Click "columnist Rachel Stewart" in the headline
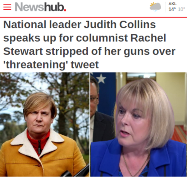 tap(121, 38)
